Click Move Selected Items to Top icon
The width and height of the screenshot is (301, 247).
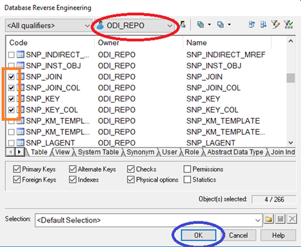(x=252, y=24)
